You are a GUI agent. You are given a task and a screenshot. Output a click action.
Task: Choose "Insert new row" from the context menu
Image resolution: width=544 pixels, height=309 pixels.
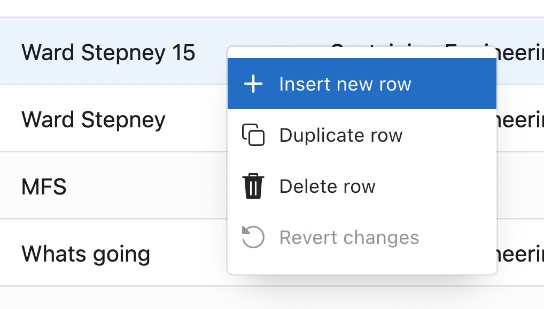click(345, 84)
